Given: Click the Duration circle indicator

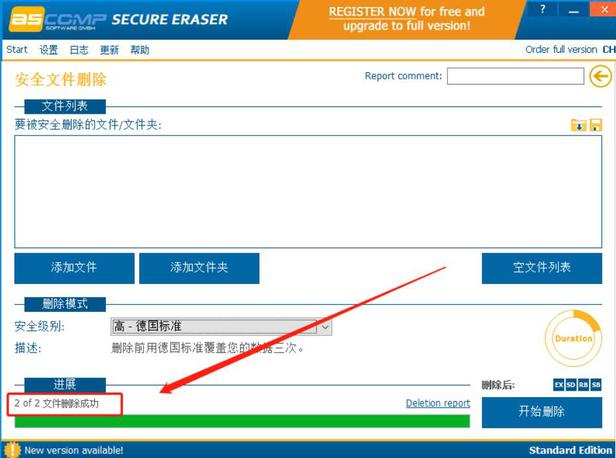Looking at the screenshot, I should point(573,338).
